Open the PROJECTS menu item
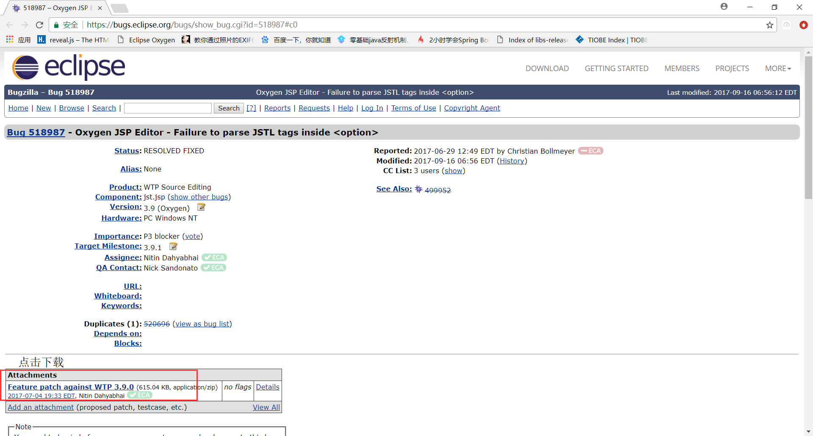 click(732, 69)
